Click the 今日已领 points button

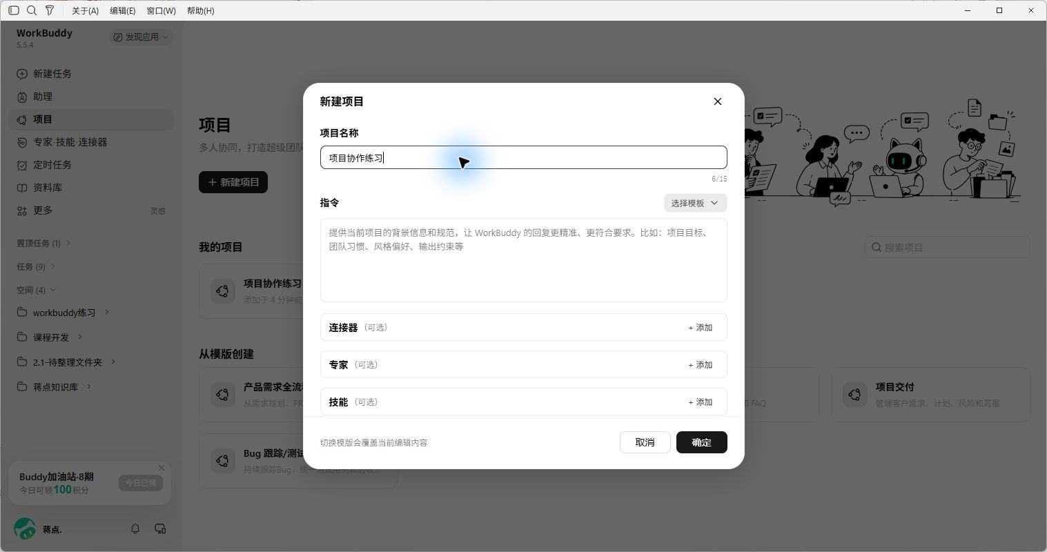tap(140, 483)
